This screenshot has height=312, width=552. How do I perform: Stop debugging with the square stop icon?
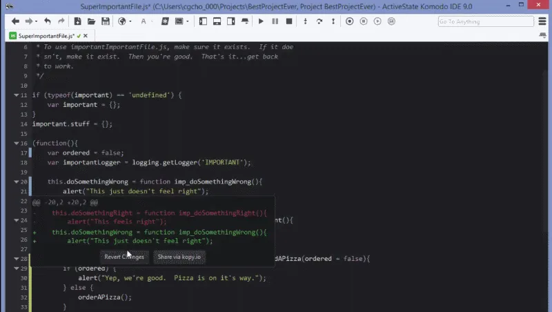[289, 21]
